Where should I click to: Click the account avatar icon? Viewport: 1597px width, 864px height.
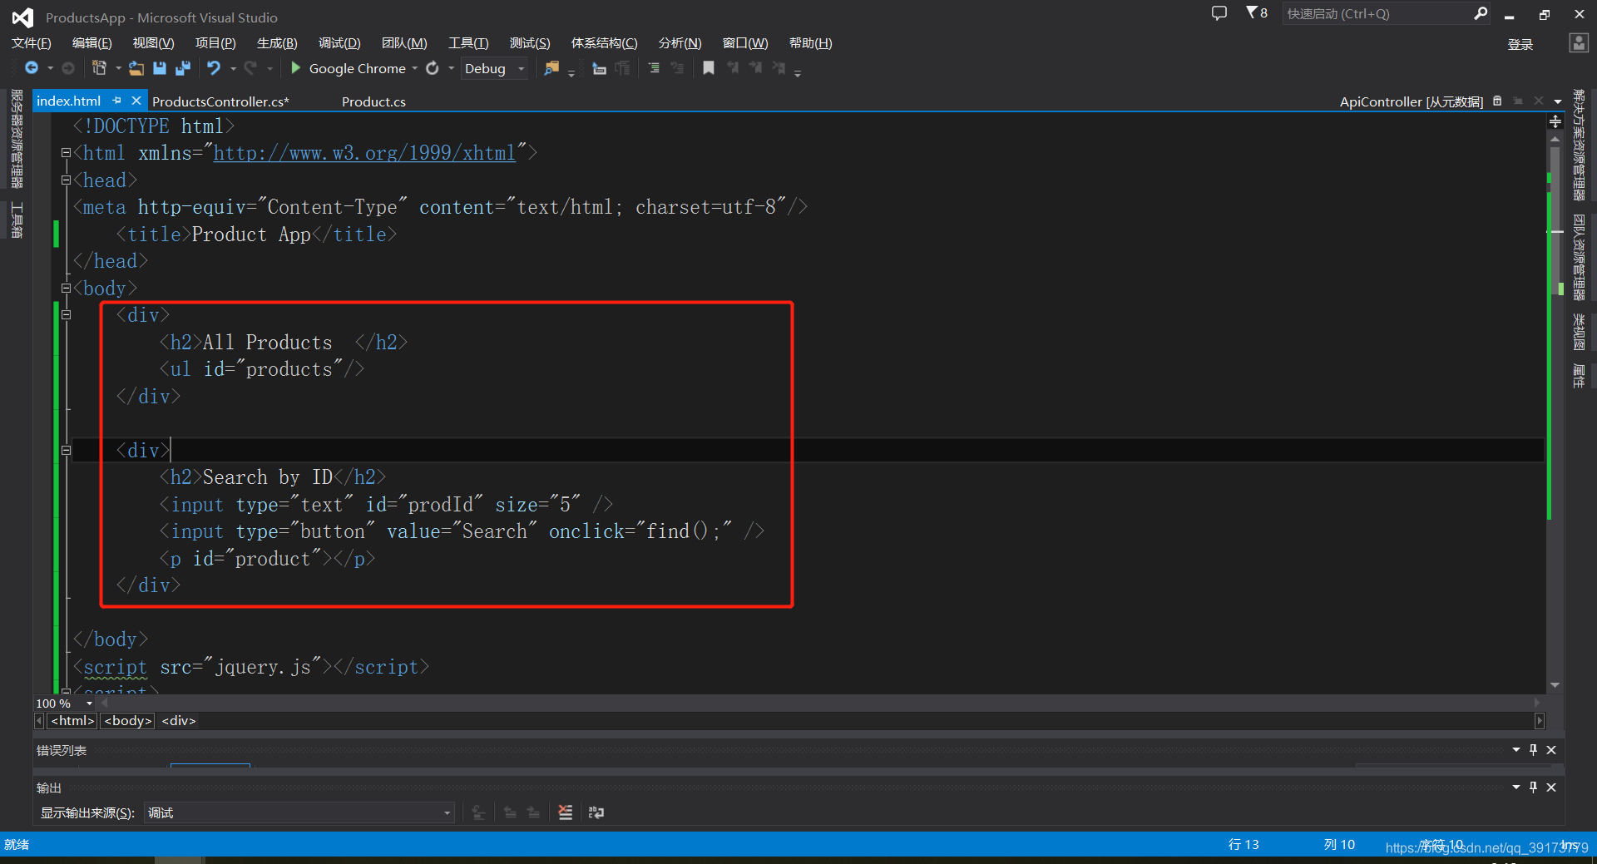[x=1579, y=43]
